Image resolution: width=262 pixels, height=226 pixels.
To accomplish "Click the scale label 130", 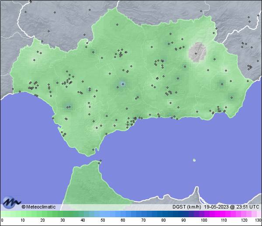I will click(259, 220).
